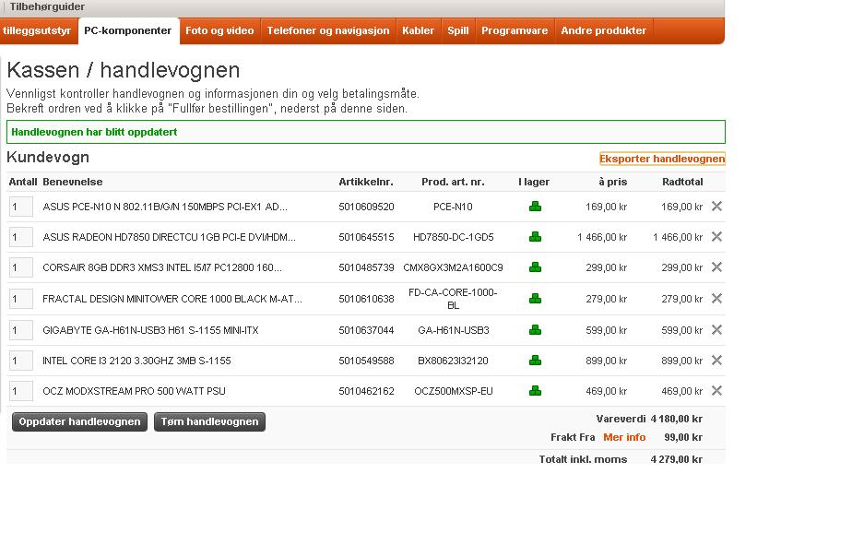Remove Fractal Design Core 1000 item
Viewport: 852px width, 545px height.
click(x=716, y=298)
